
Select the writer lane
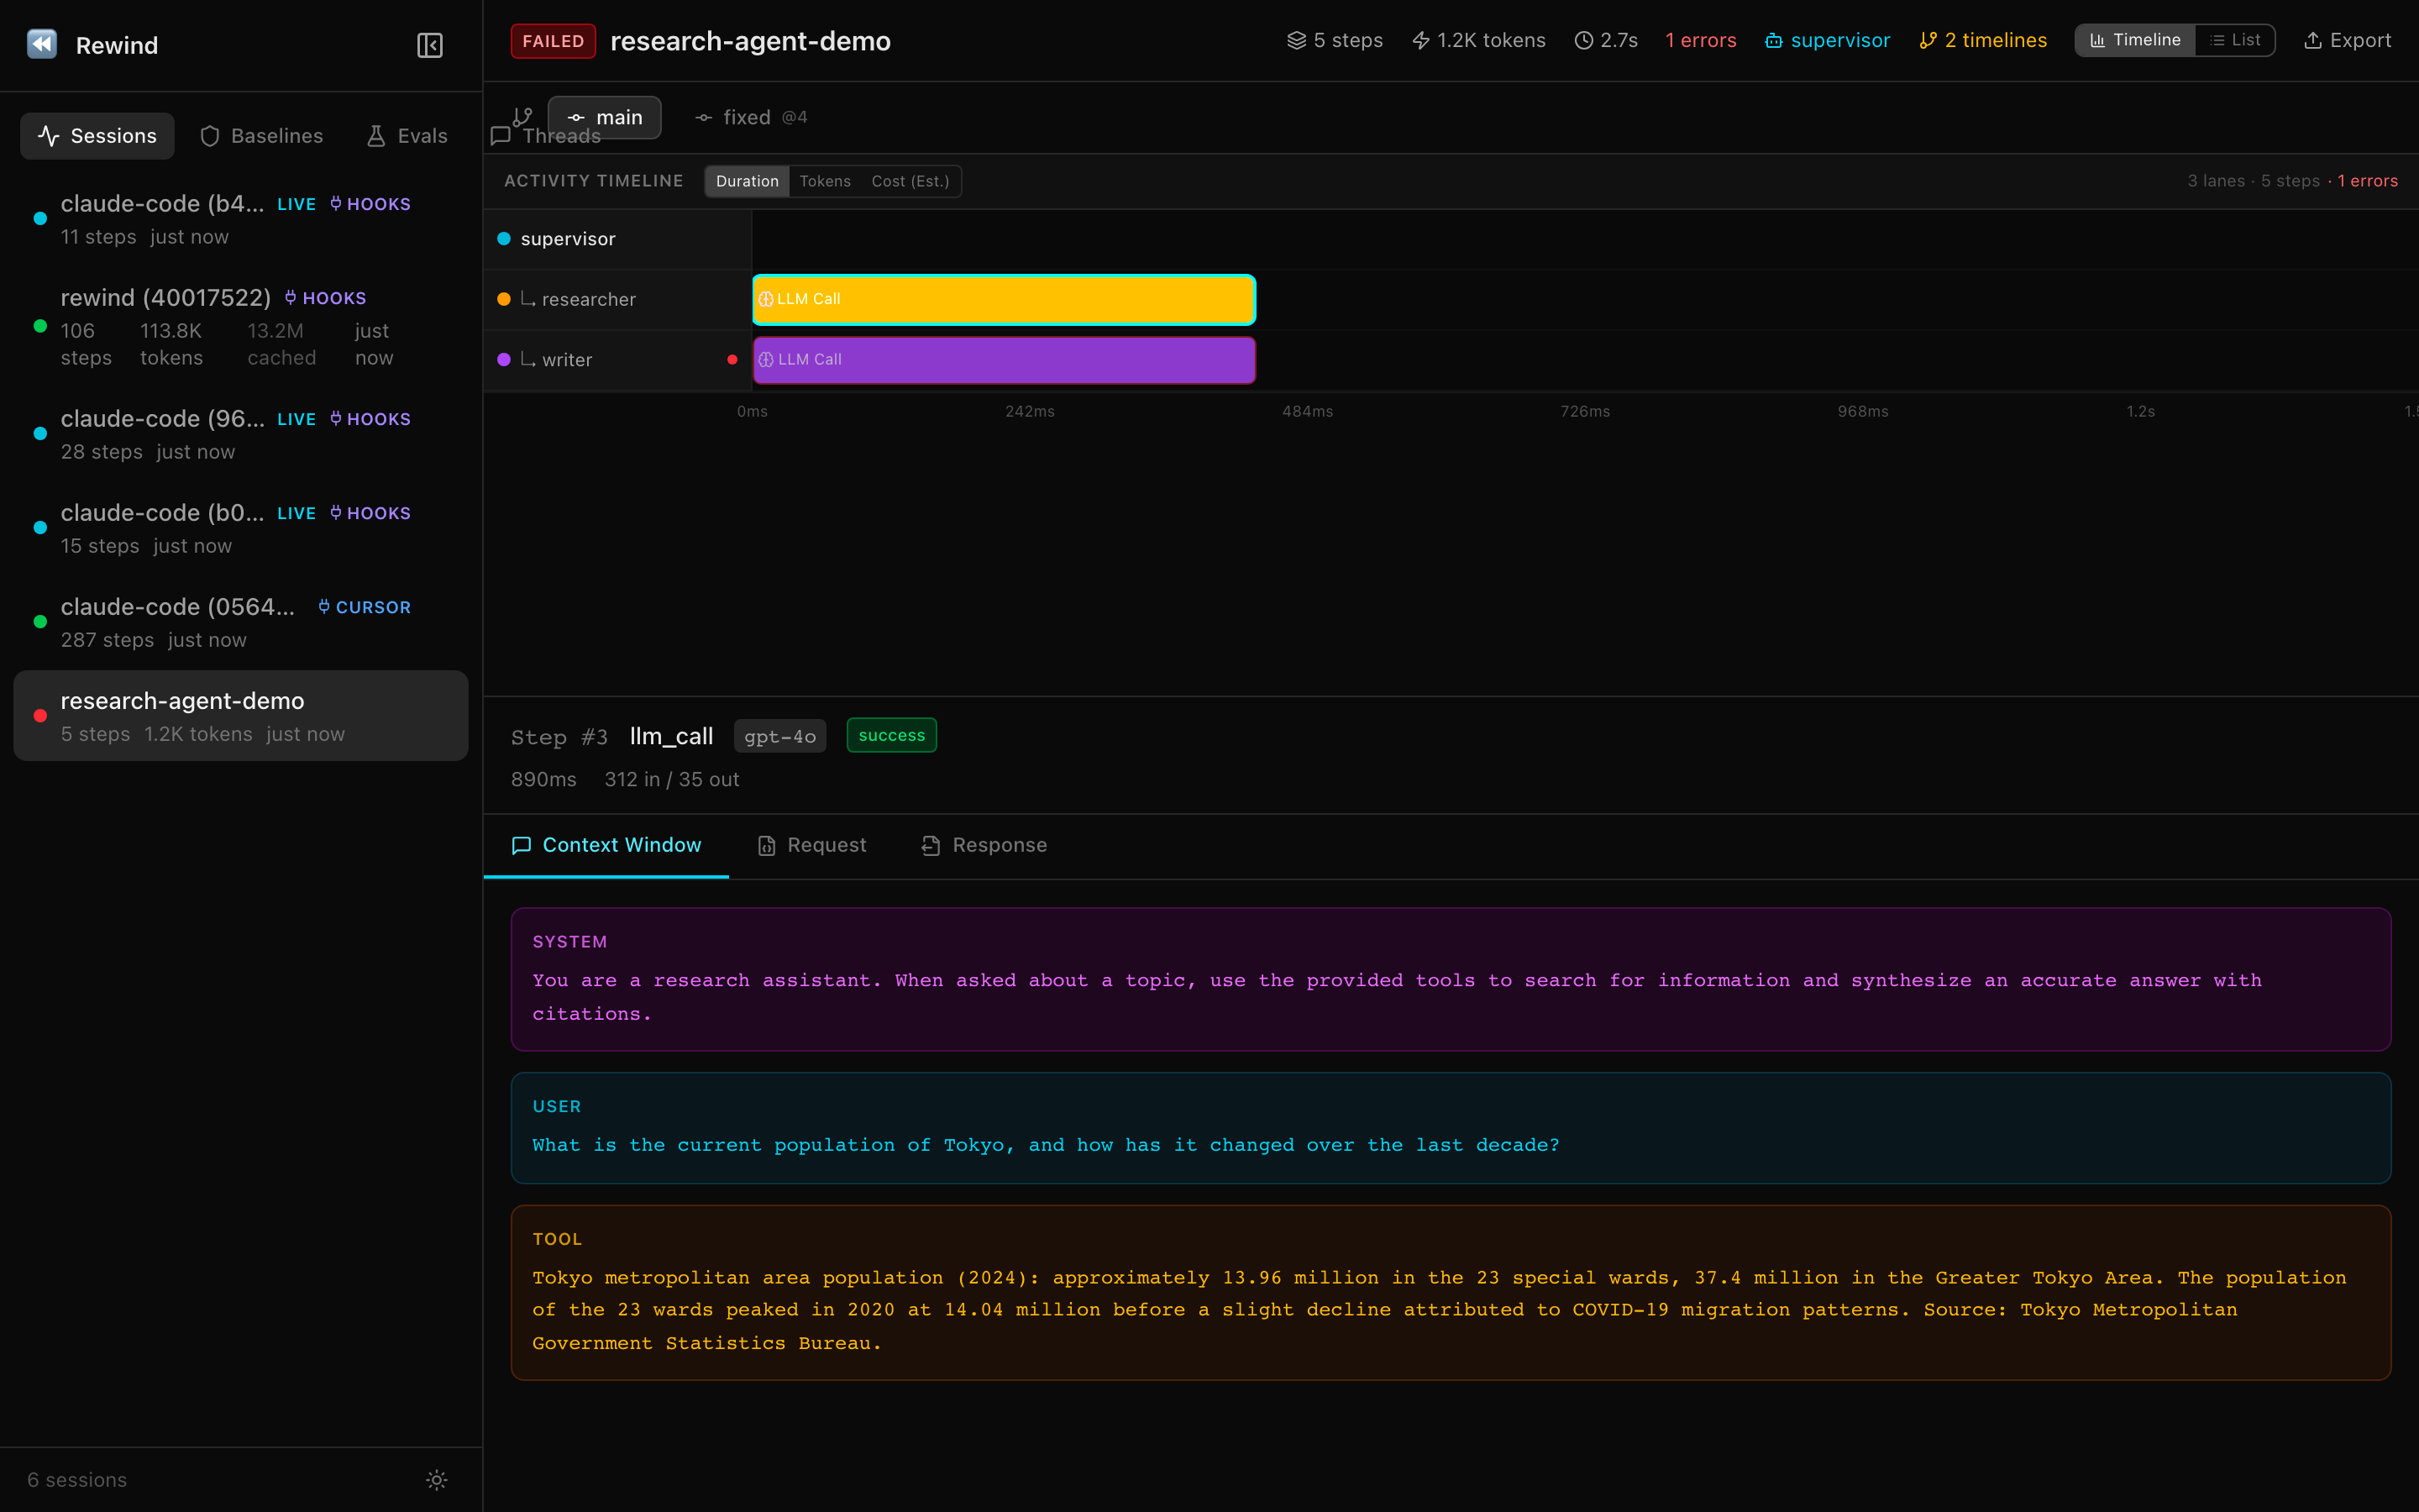click(x=617, y=360)
